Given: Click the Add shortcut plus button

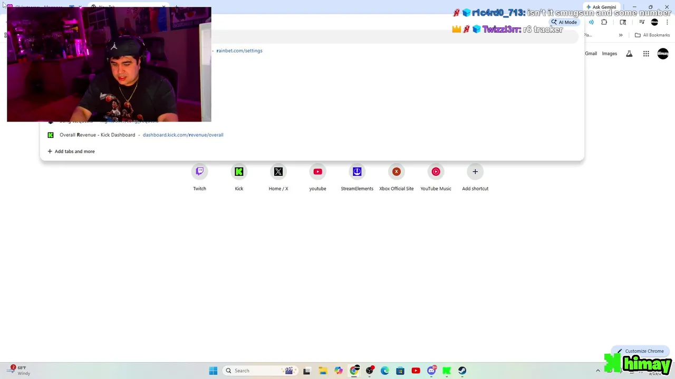Looking at the screenshot, I should click(x=475, y=172).
